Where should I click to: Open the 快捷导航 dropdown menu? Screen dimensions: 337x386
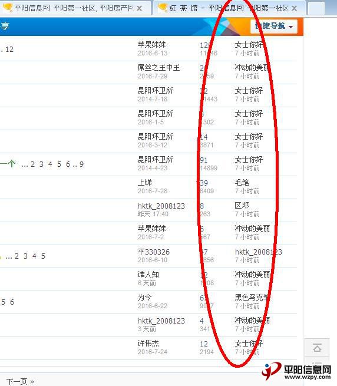[274, 26]
